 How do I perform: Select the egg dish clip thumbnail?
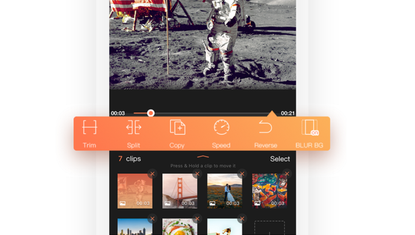[180, 227]
